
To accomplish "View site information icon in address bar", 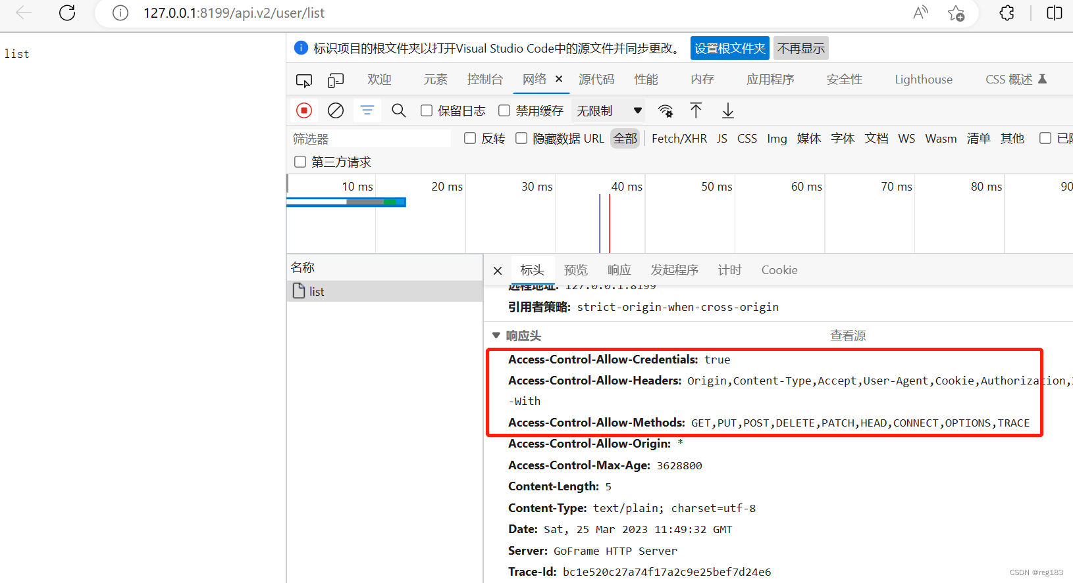I will click(x=120, y=13).
